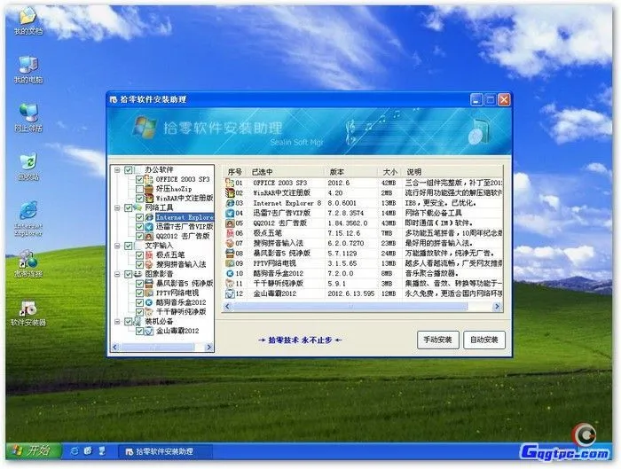The image size is (621, 469).
Task: Open the 我的文档 desktop icon
Action: point(28,20)
